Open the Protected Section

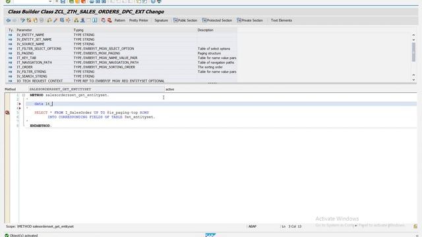click(x=217, y=20)
